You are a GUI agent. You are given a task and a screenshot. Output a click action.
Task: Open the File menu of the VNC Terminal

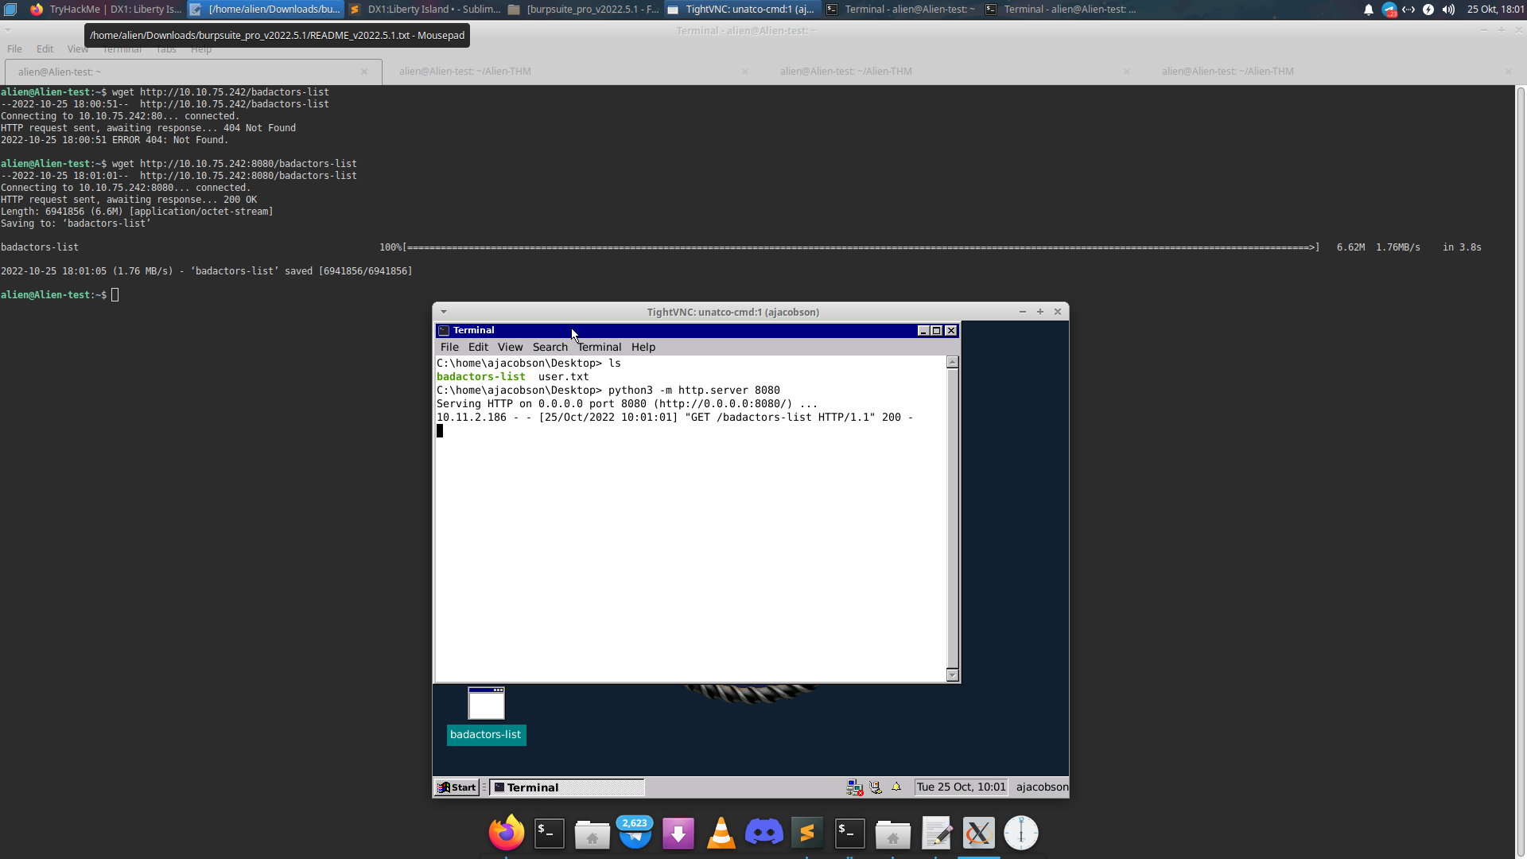tap(449, 347)
